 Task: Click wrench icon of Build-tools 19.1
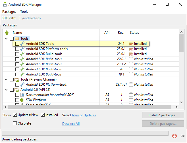(22, 74)
